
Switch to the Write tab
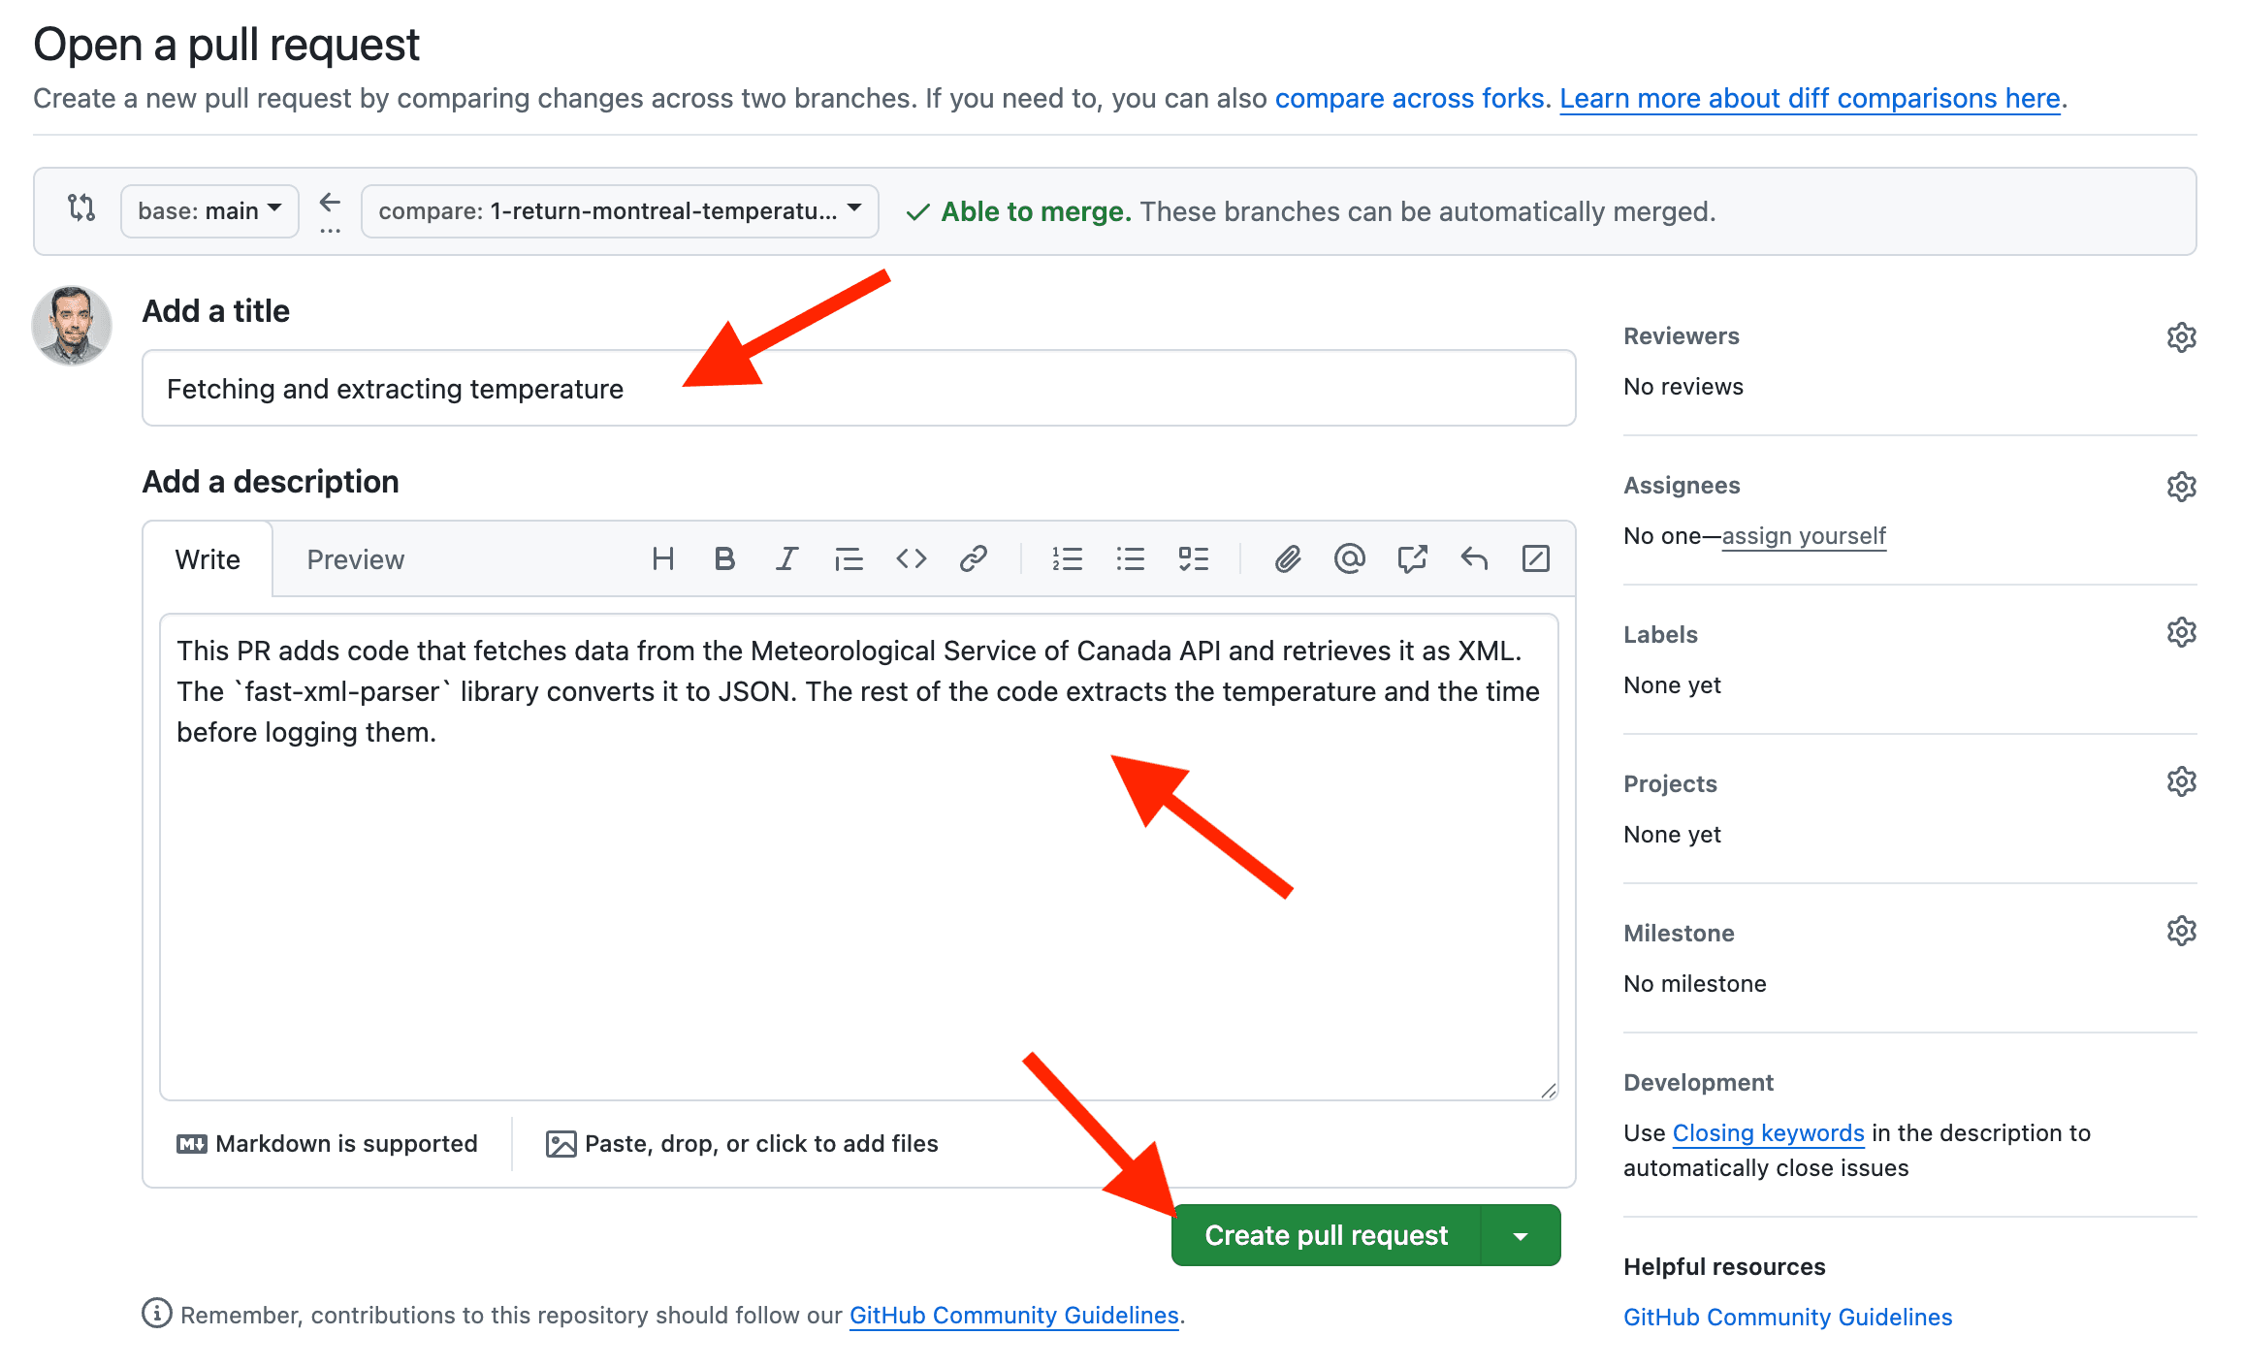pos(208,559)
